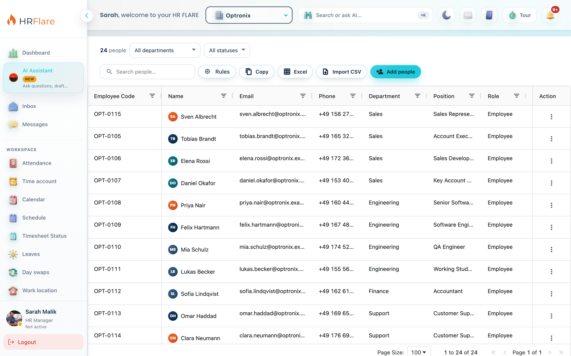Open Role column filter menu
Viewport: 571px width, 356px height.
tap(517, 96)
